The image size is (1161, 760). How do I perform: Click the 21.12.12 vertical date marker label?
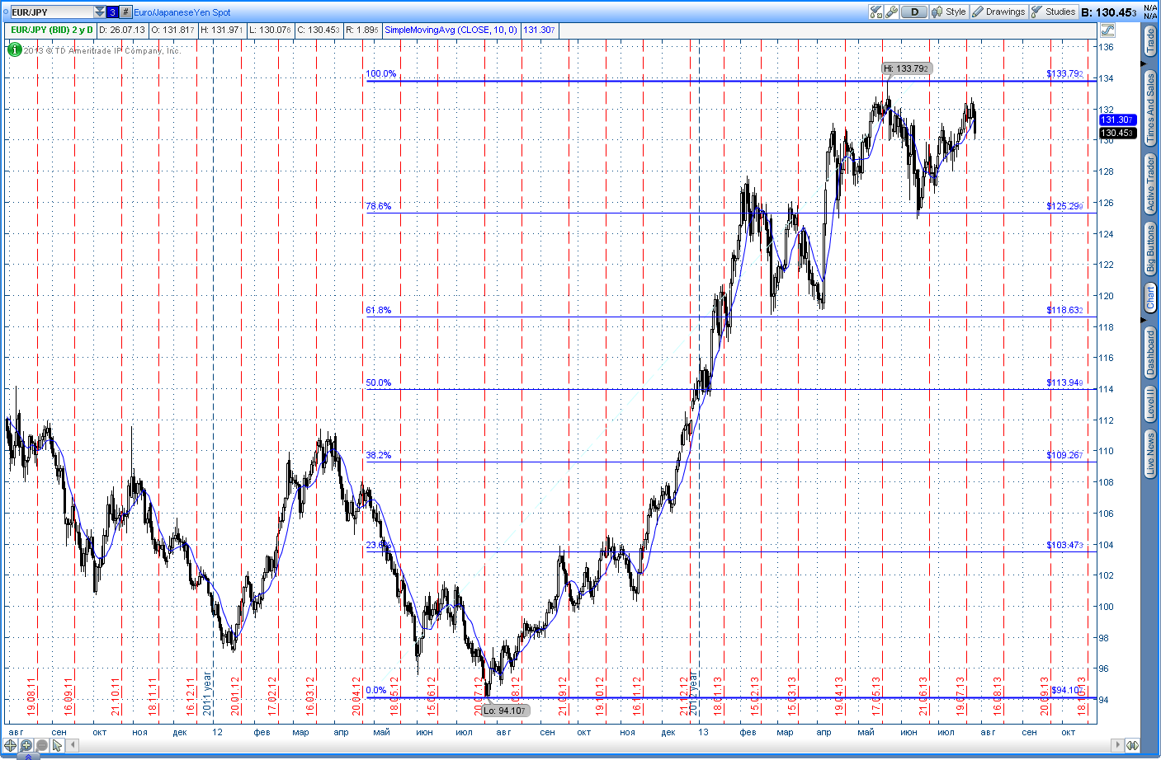[684, 695]
